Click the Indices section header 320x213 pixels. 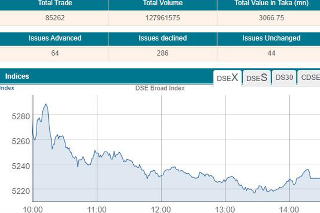pyautogui.click(x=17, y=76)
